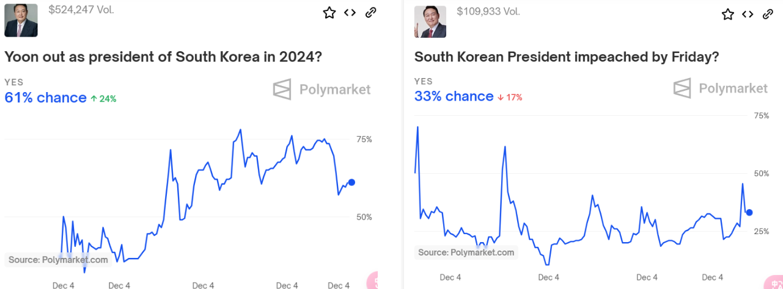
Task: Click embed code icon on impeached by Friday card
Action: click(748, 15)
